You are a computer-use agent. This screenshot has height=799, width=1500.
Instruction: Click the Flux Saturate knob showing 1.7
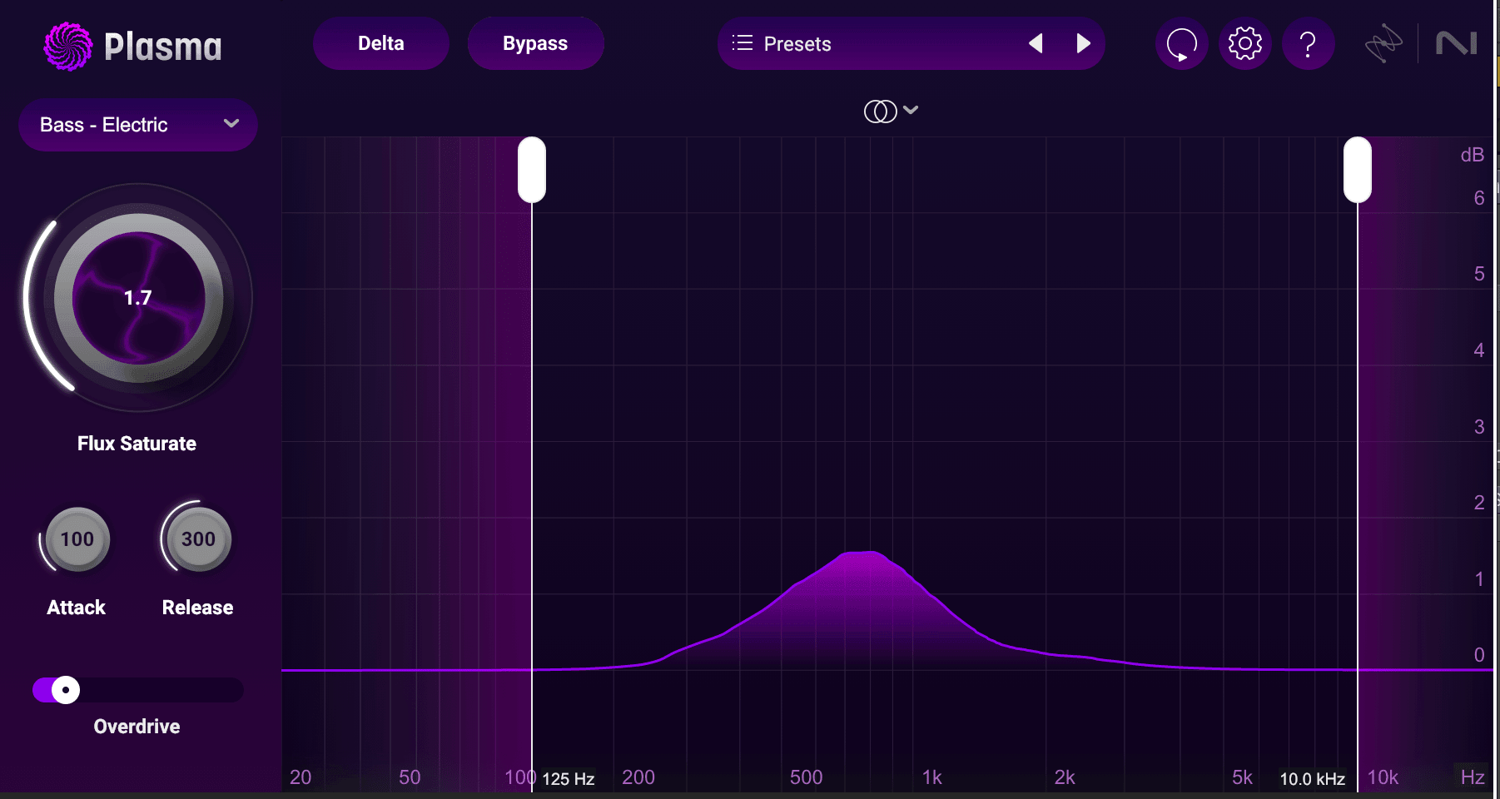(138, 298)
